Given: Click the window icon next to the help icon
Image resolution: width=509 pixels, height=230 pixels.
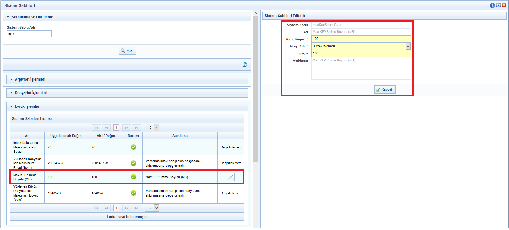Looking at the screenshot, I should pos(498,5).
